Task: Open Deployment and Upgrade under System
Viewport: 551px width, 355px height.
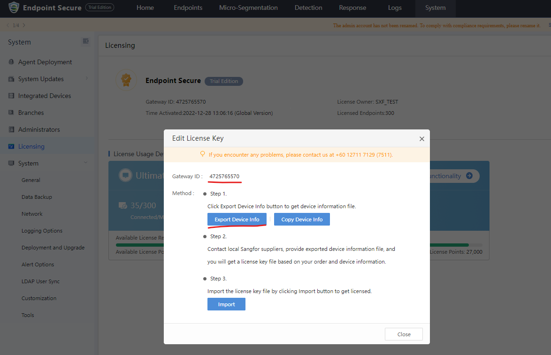Action: click(x=53, y=248)
